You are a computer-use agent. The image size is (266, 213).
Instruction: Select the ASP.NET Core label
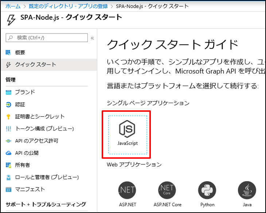[168, 205]
